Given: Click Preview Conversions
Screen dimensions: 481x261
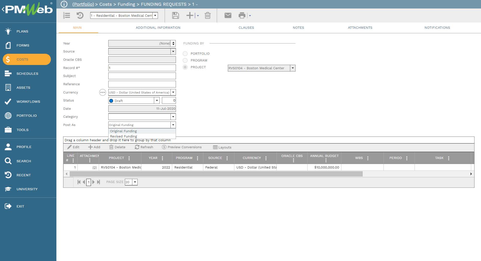Looking at the screenshot, I should coord(182,147).
